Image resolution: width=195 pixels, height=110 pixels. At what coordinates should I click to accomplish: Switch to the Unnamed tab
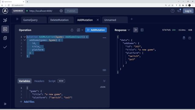[115, 20]
